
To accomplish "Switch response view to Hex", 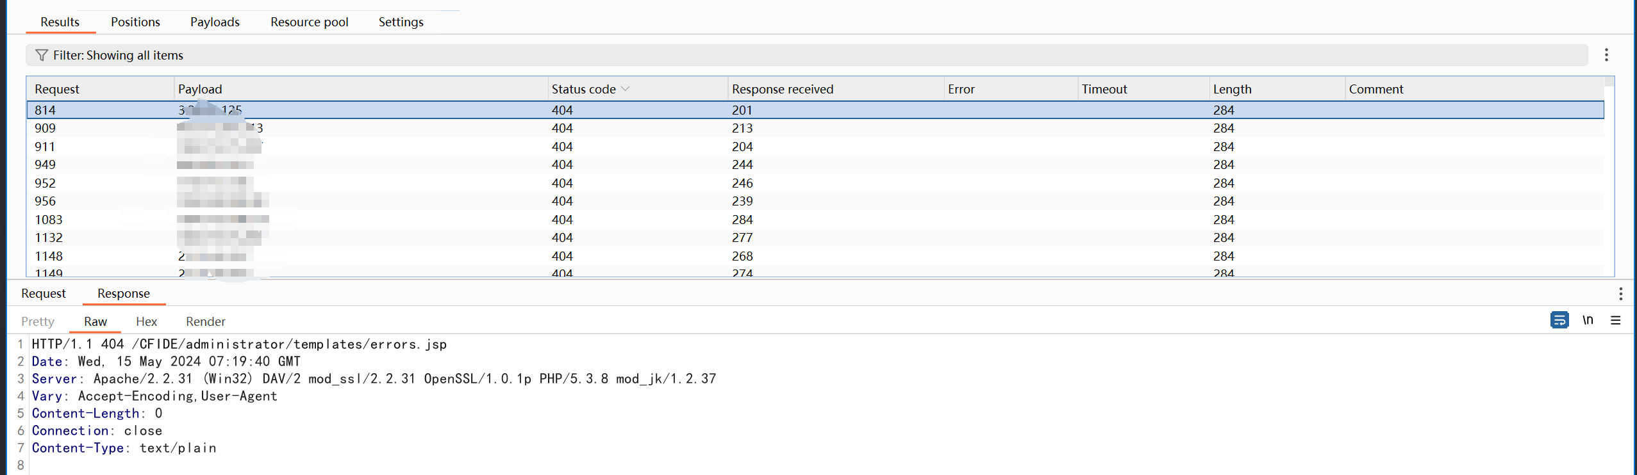I will 146,321.
